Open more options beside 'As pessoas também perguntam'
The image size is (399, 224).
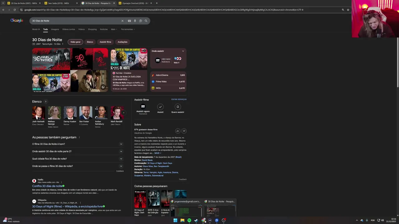(79, 137)
